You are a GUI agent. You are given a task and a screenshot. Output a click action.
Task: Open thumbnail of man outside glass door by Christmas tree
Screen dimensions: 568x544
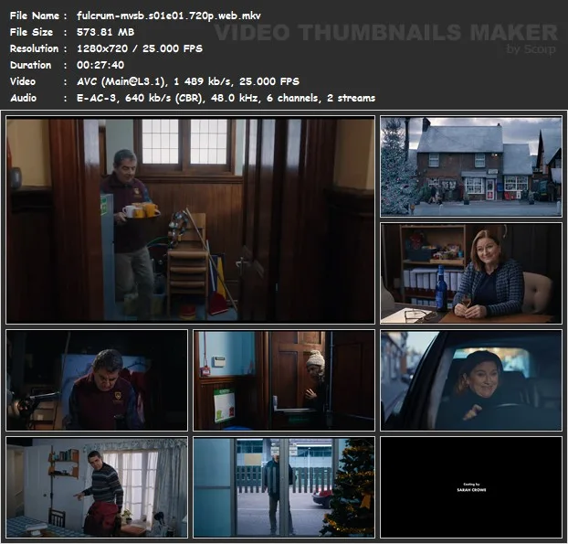pyautogui.click(x=284, y=487)
